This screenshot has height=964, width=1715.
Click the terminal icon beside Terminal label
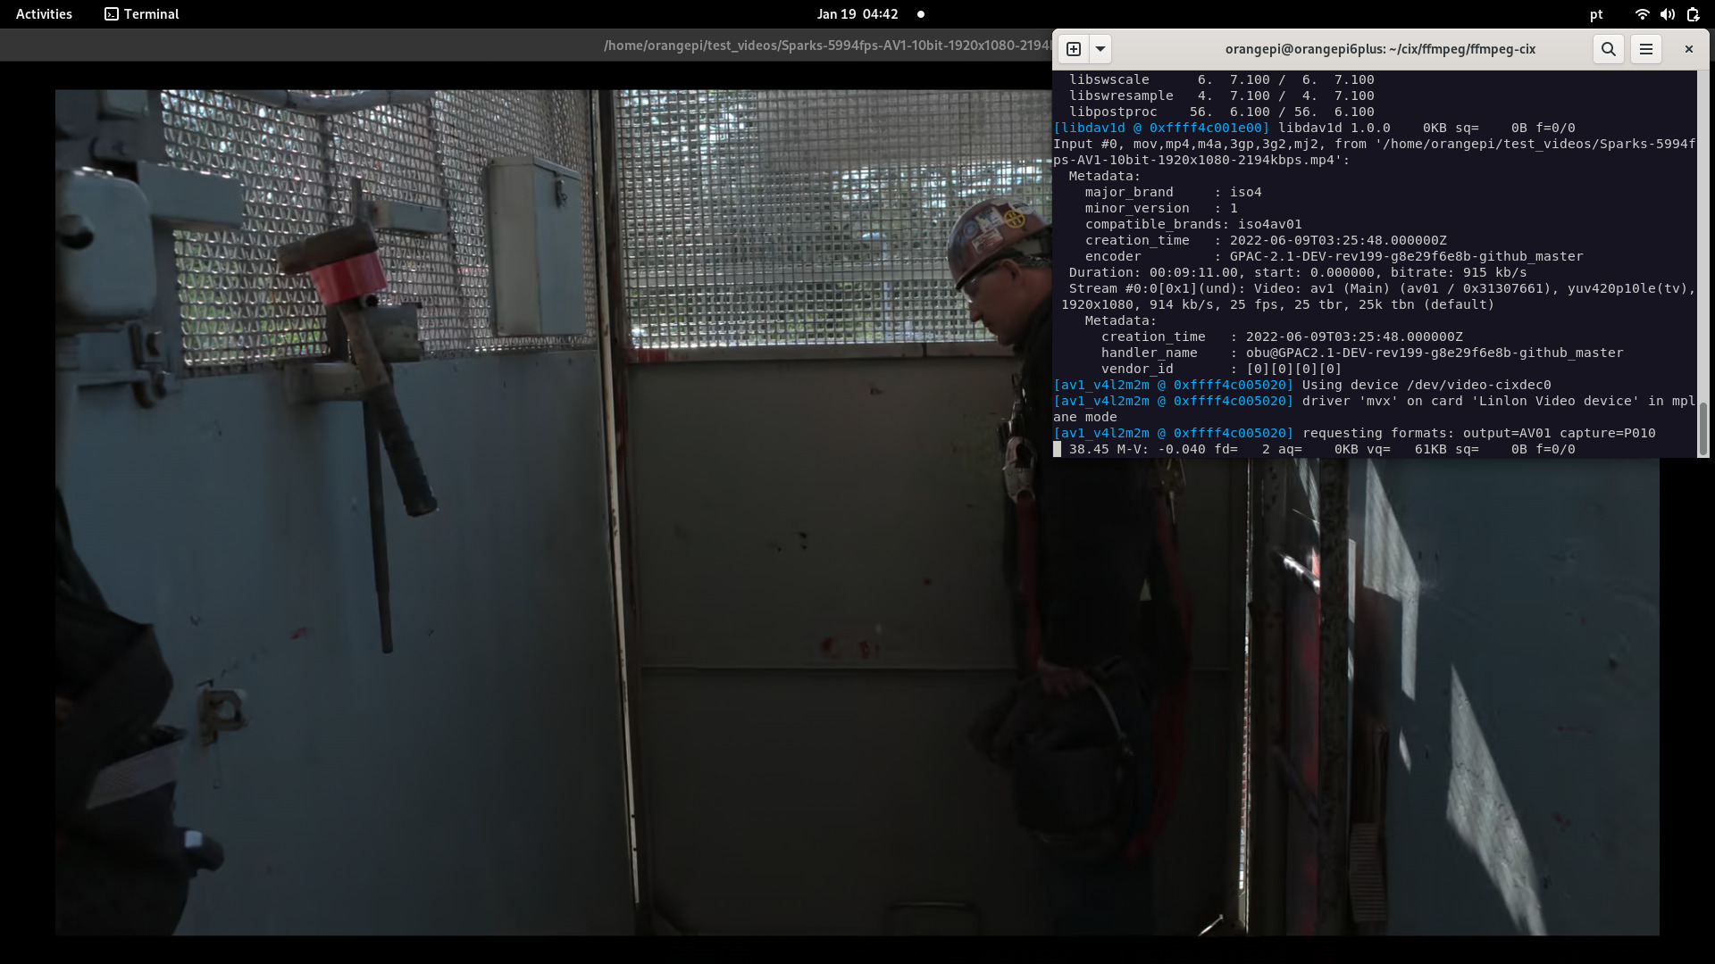tap(112, 14)
